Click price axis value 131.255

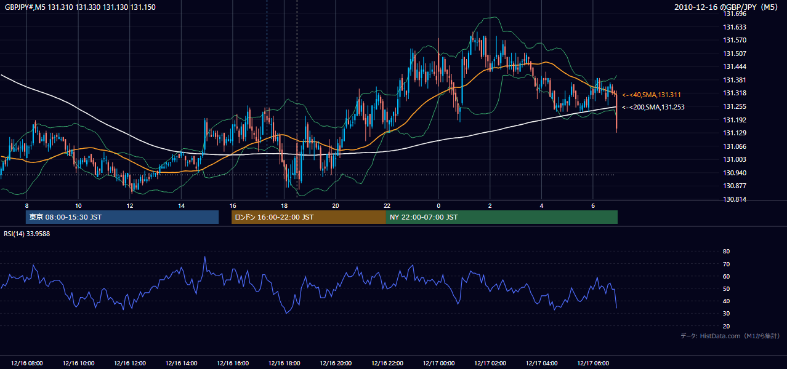tap(734, 106)
